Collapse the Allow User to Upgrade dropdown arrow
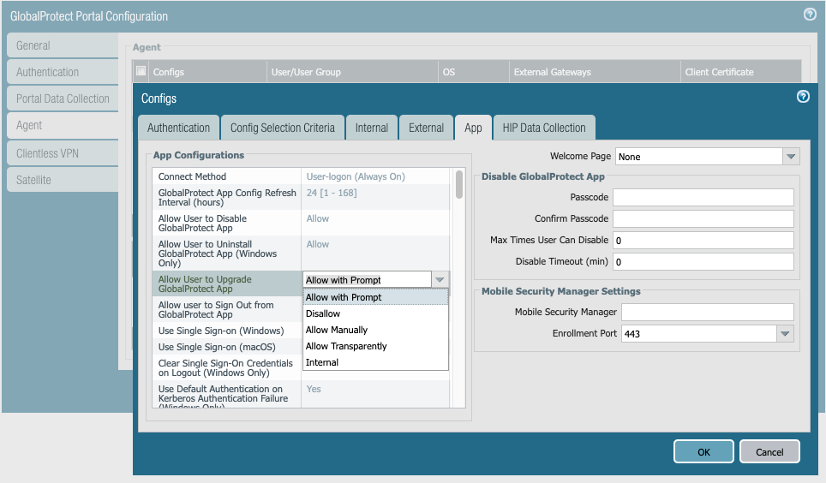826x483 pixels. click(440, 280)
